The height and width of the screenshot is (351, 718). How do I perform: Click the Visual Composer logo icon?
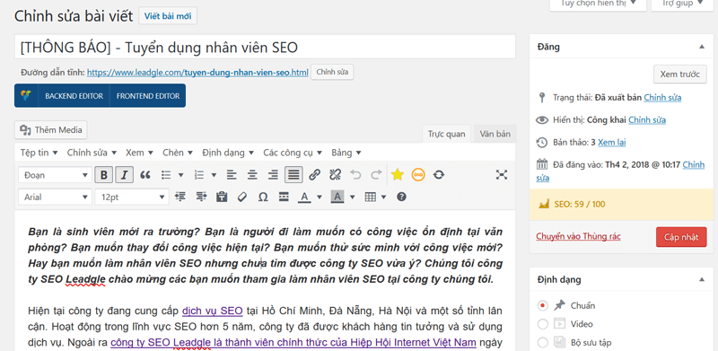[x=26, y=96]
